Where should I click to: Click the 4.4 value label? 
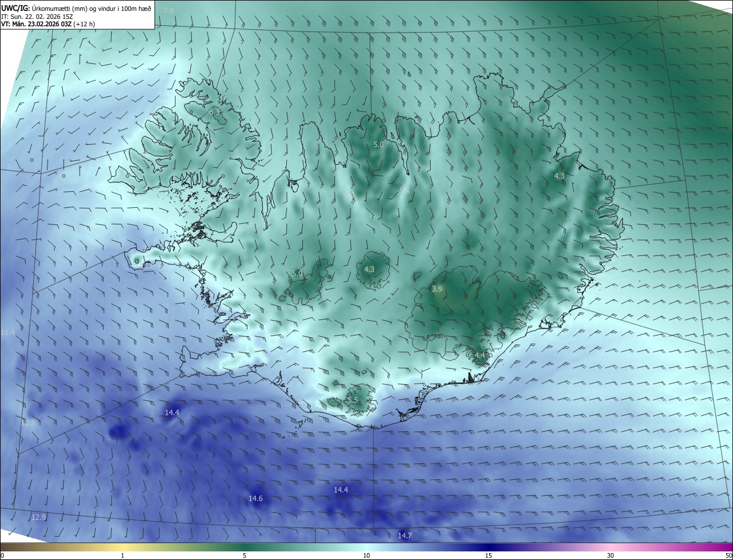coord(480,356)
